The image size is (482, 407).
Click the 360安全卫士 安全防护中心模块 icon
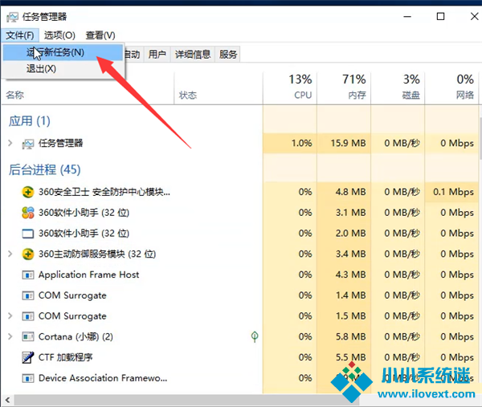[27, 193]
